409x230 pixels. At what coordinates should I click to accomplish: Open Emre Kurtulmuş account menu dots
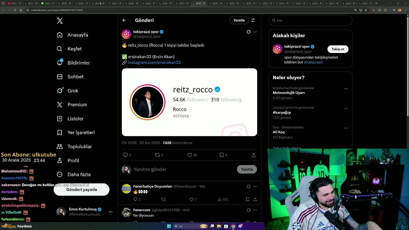tap(111, 212)
